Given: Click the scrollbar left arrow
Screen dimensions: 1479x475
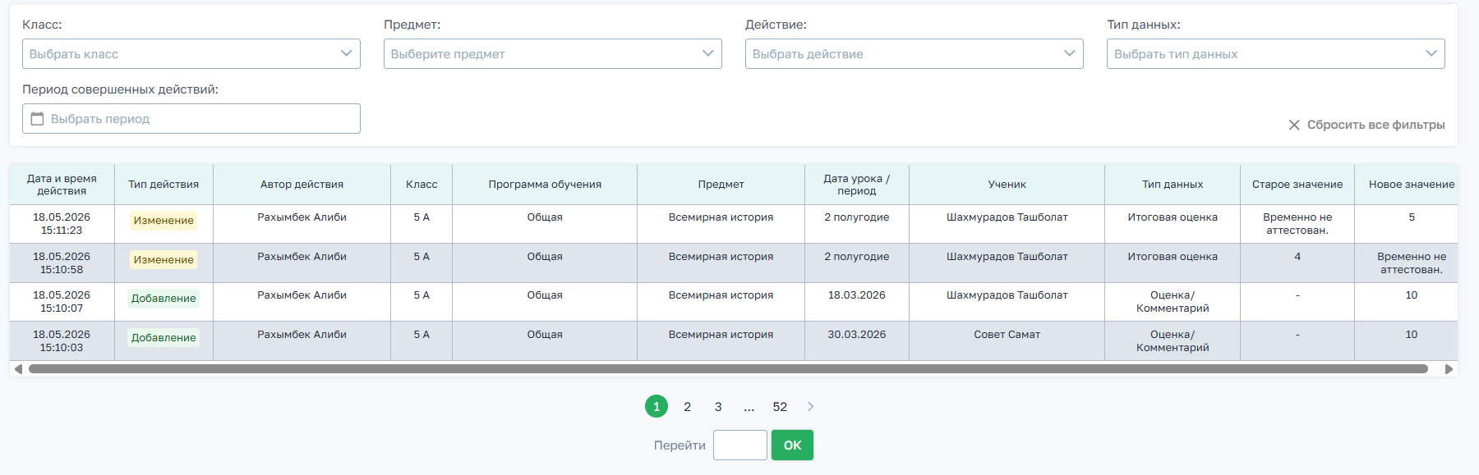Looking at the screenshot, I should click(x=18, y=369).
